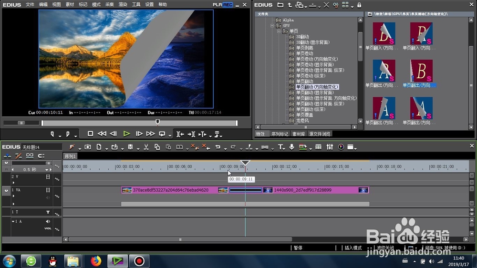Open the Audio Mixer icon
The image size is (477, 268).
click(x=330, y=147)
